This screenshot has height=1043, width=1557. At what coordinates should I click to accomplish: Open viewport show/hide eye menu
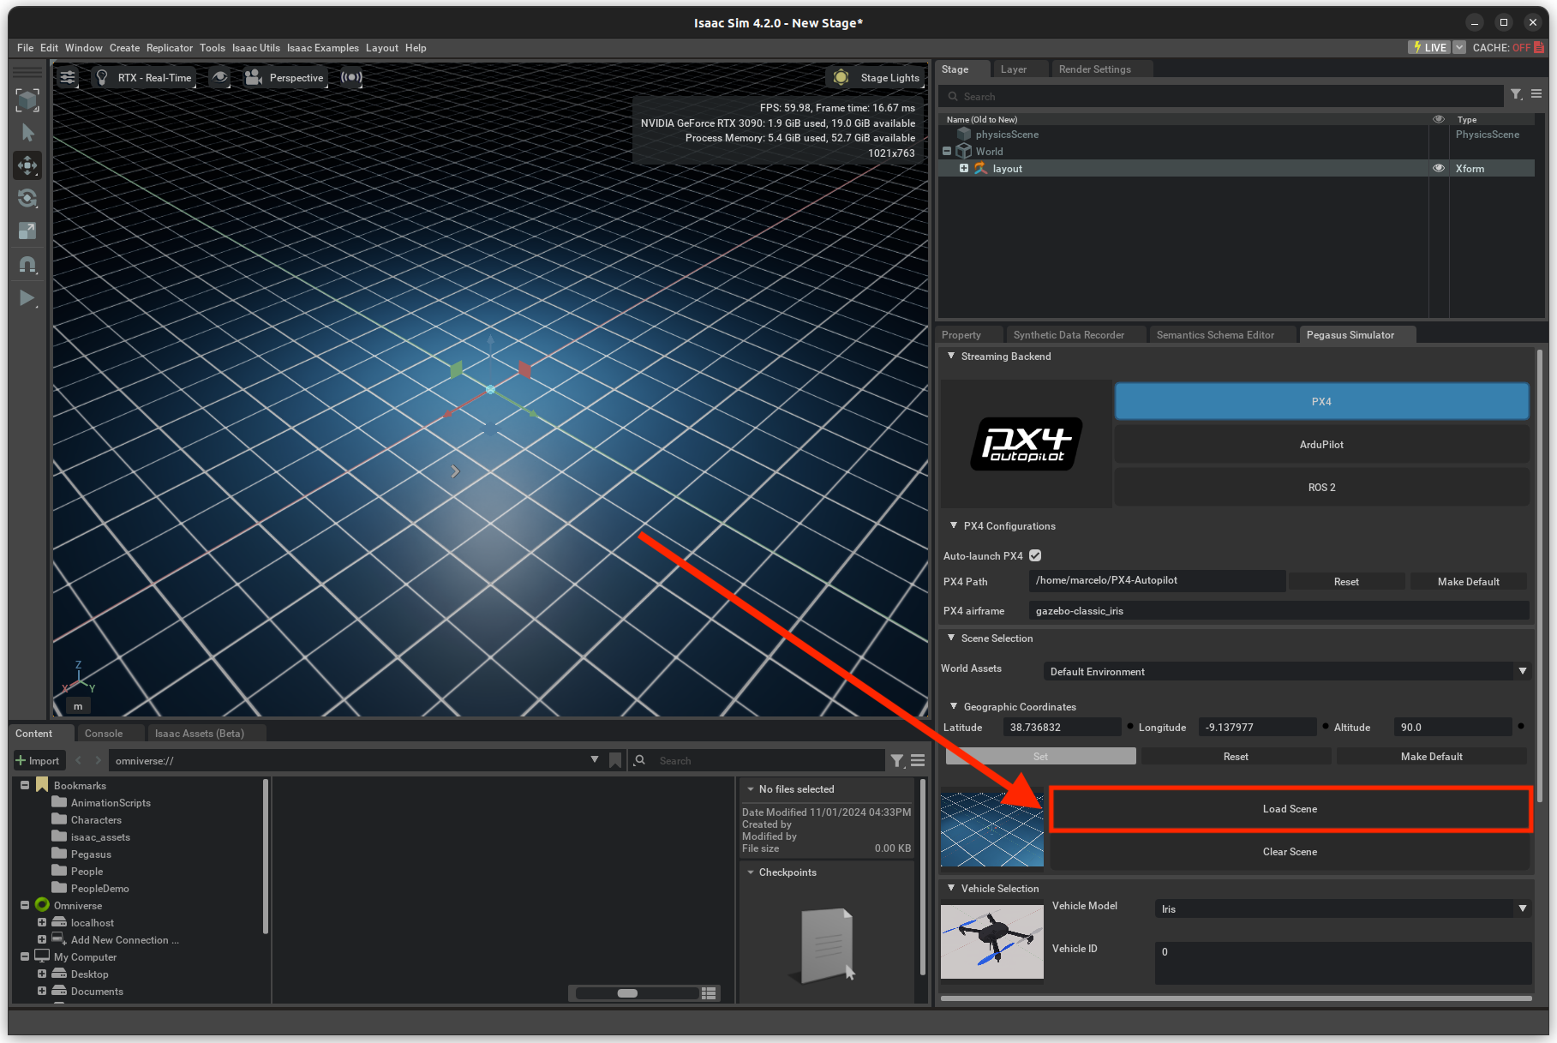click(220, 78)
